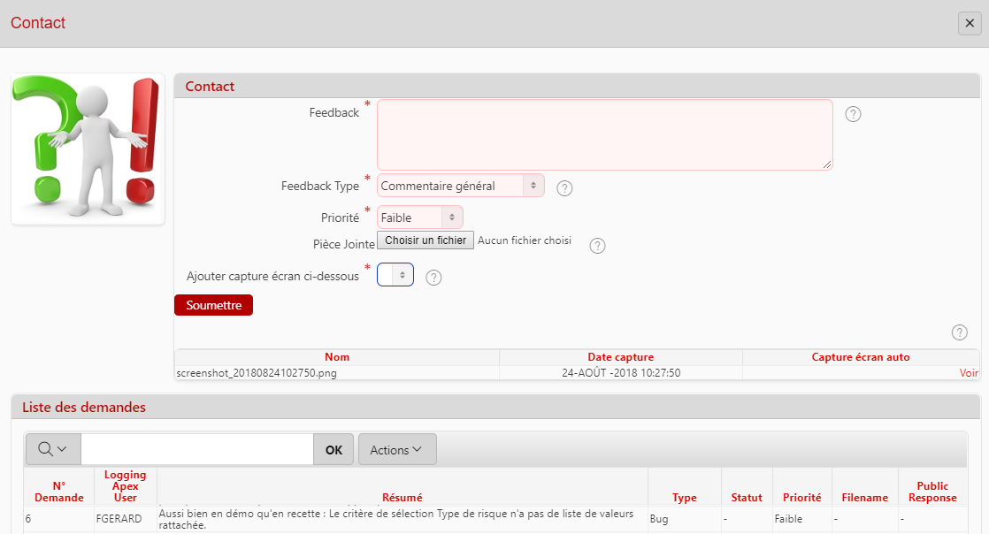
Task: Open the Feedback Type dropdown
Action: tap(460, 186)
